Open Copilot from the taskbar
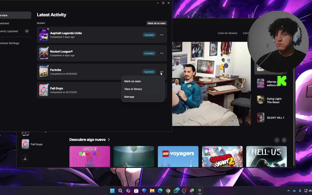The width and height of the screenshot is (312, 195). (x=128, y=191)
